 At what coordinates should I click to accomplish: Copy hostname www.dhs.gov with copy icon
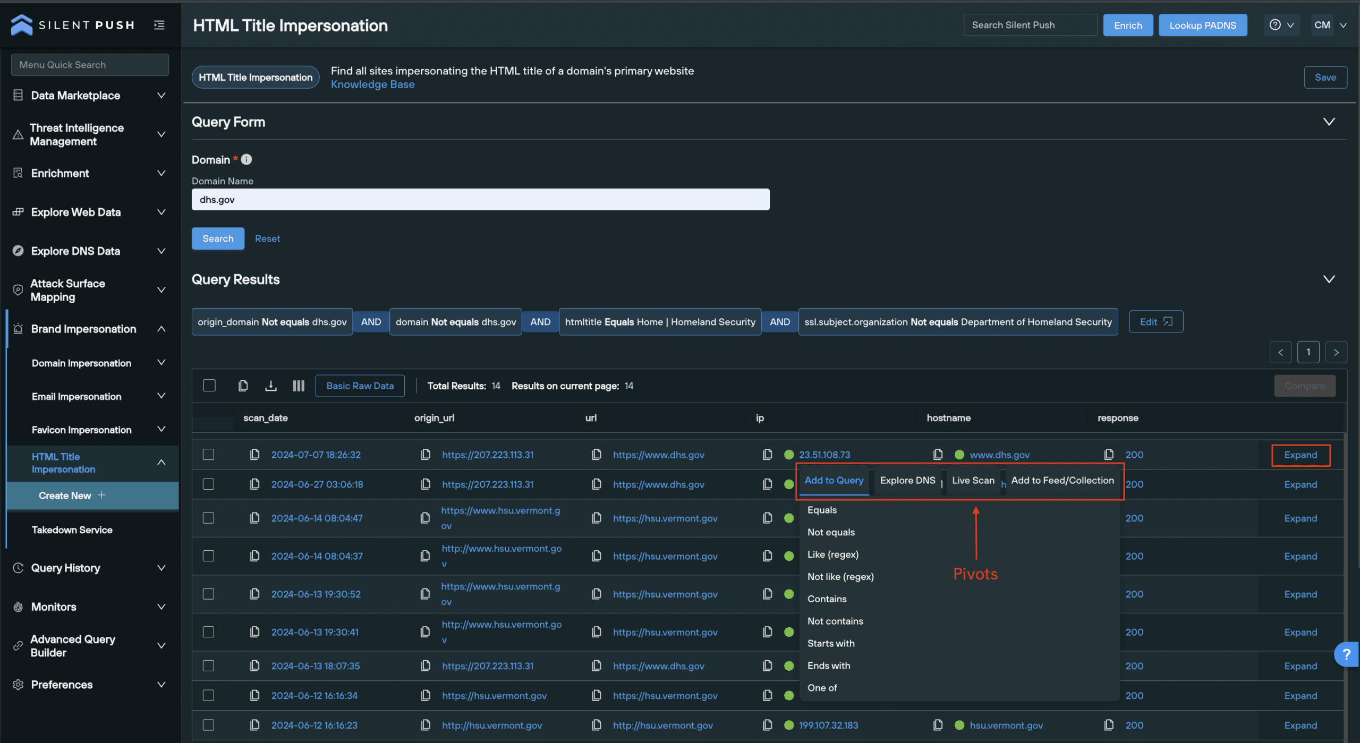click(x=938, y=455)
